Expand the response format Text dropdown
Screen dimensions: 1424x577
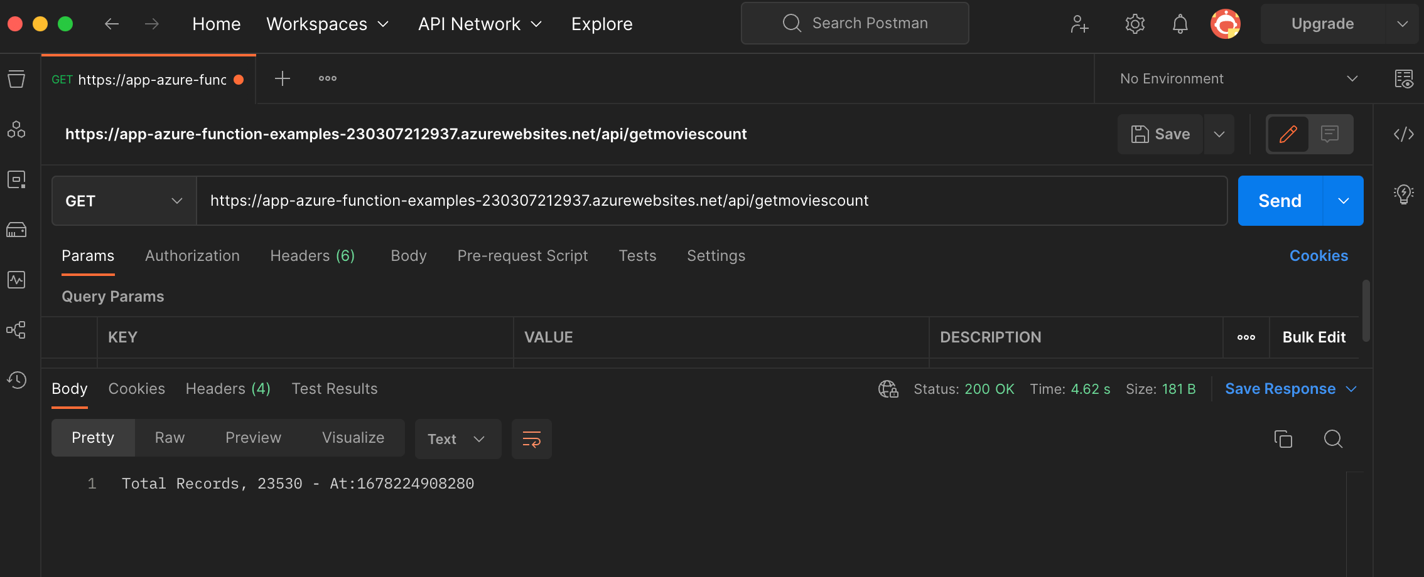[x=458, y=439]
